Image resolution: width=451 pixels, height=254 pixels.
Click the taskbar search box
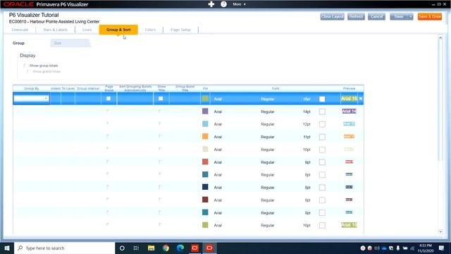[64, 248]
